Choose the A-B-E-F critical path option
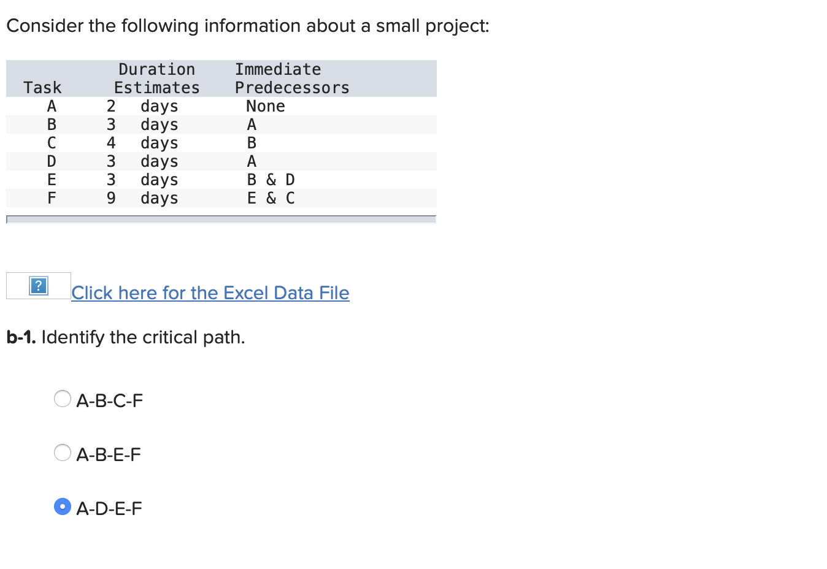Screen dimensions: 827x569 (x=63, y=453)
